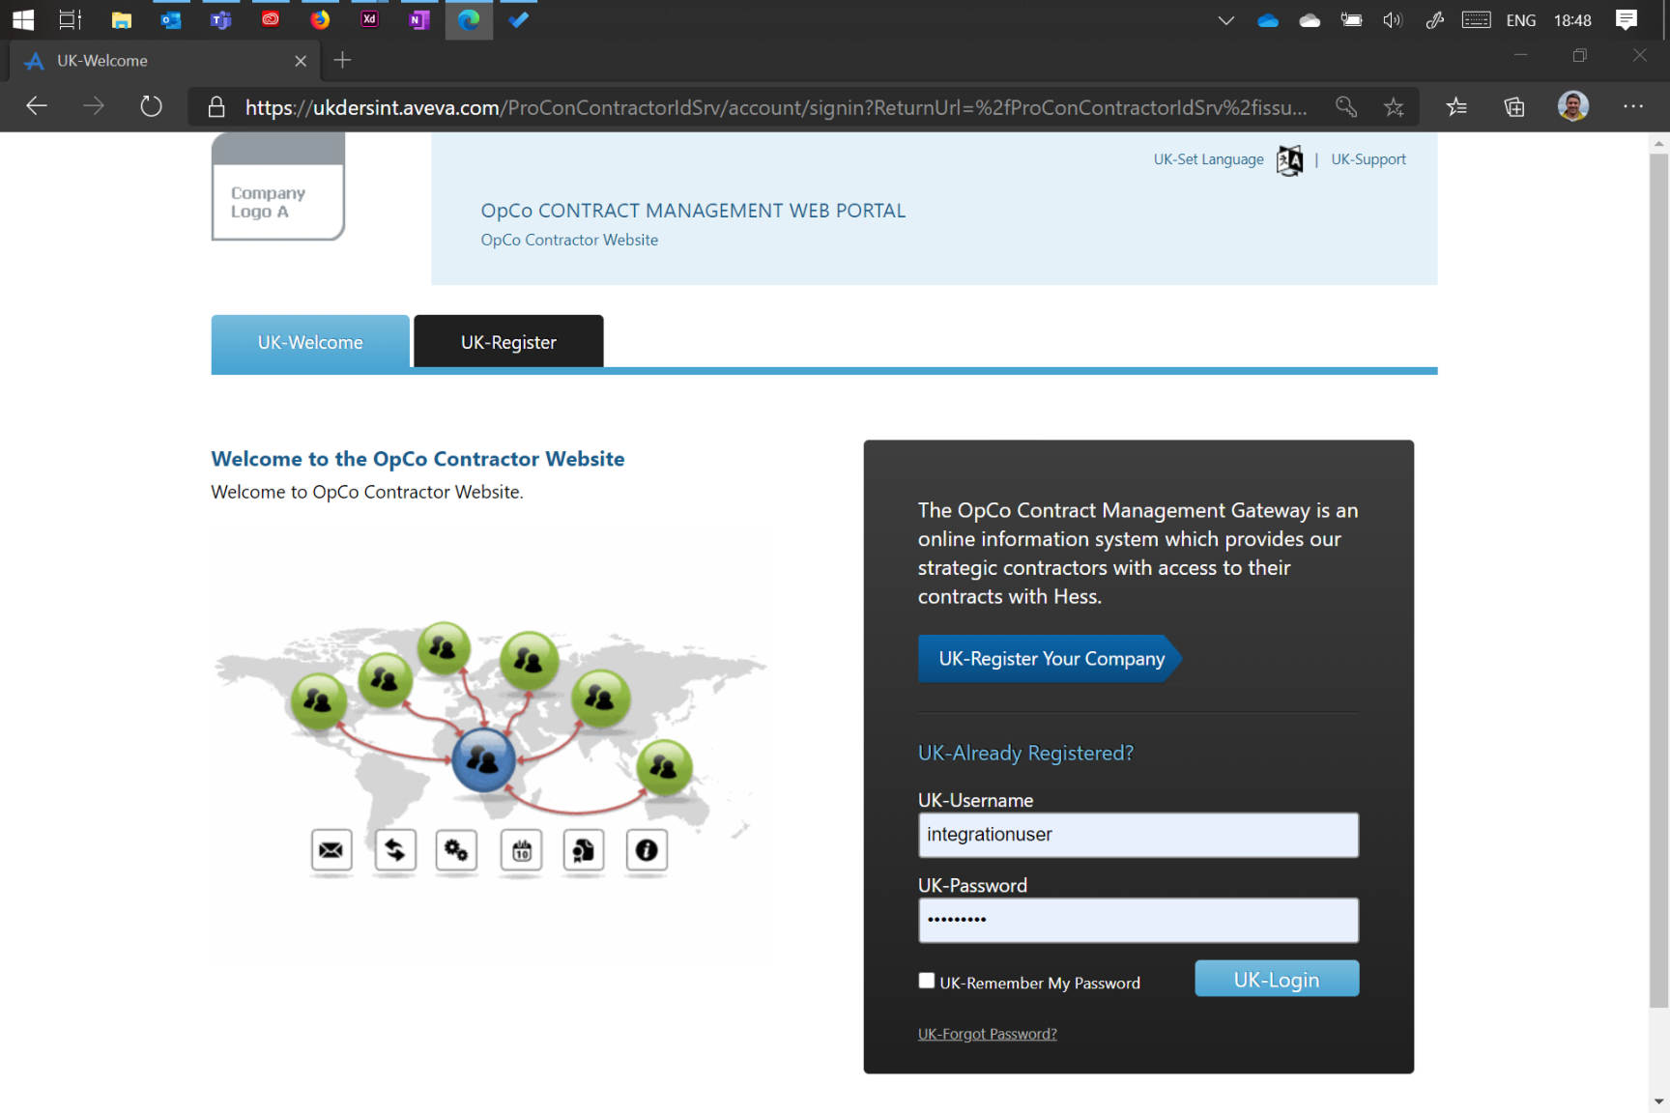Enable UK-Remember My Password checkbox

[x=926, y=981]
